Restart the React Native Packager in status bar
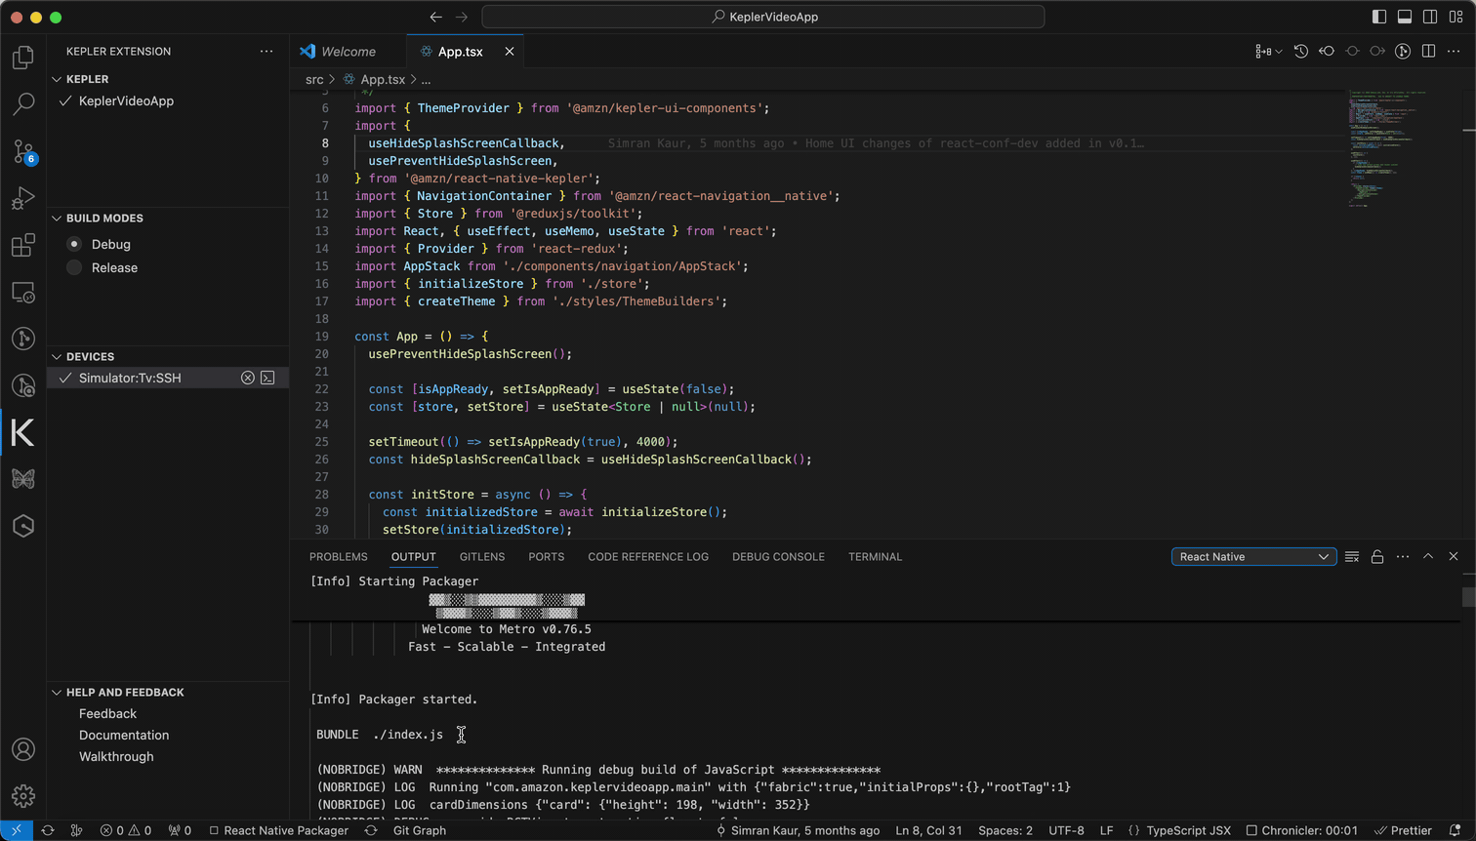 370,832
